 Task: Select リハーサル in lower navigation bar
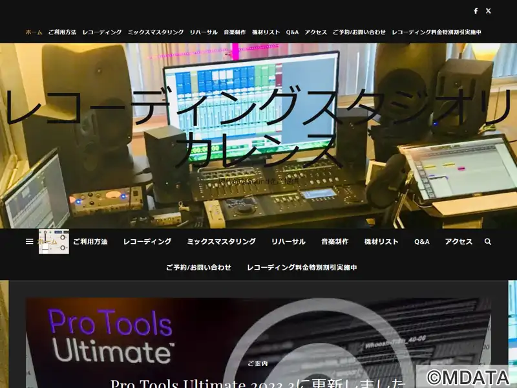288,241
